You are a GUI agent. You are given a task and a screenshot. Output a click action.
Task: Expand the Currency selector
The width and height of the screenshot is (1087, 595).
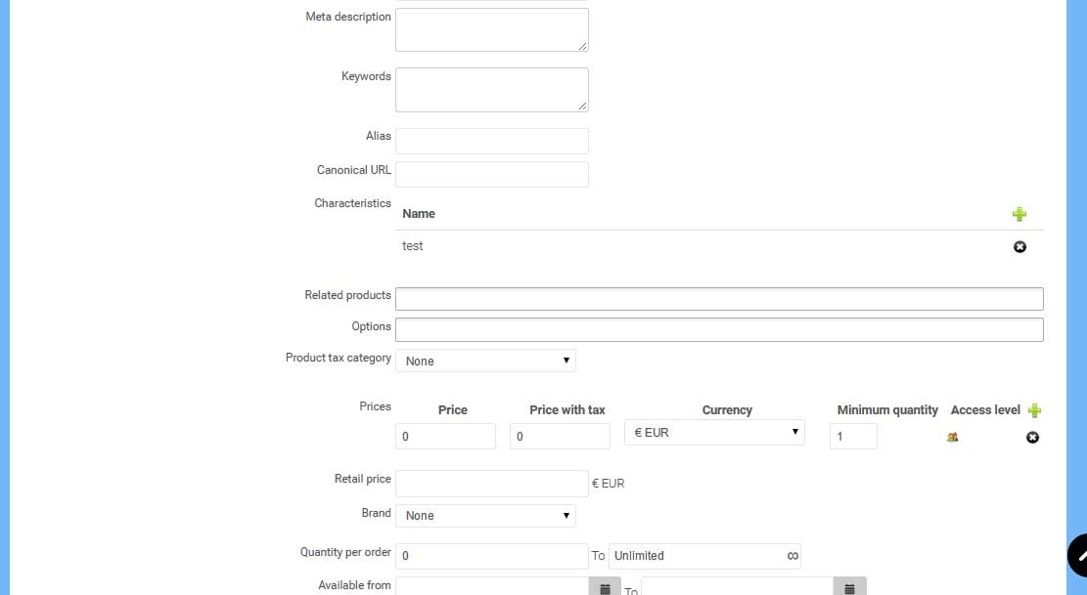[714, 432]
